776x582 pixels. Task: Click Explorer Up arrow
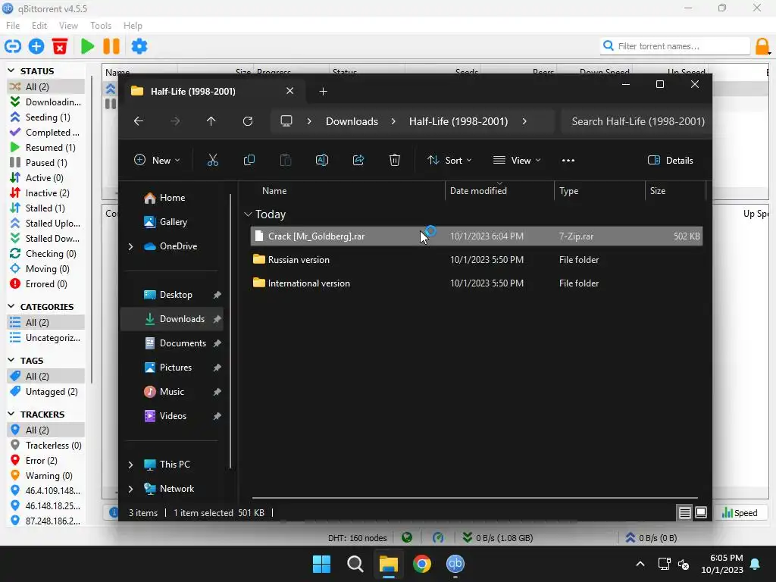[x=211, y=121]
